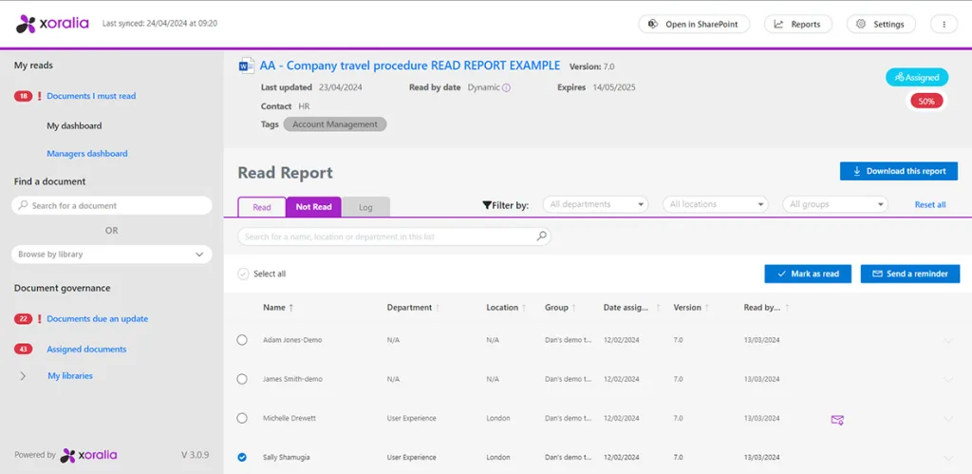This screenshot has width=972, height=474.
Task: Click the 50% read progress indicator
Action: click(926, 101)
